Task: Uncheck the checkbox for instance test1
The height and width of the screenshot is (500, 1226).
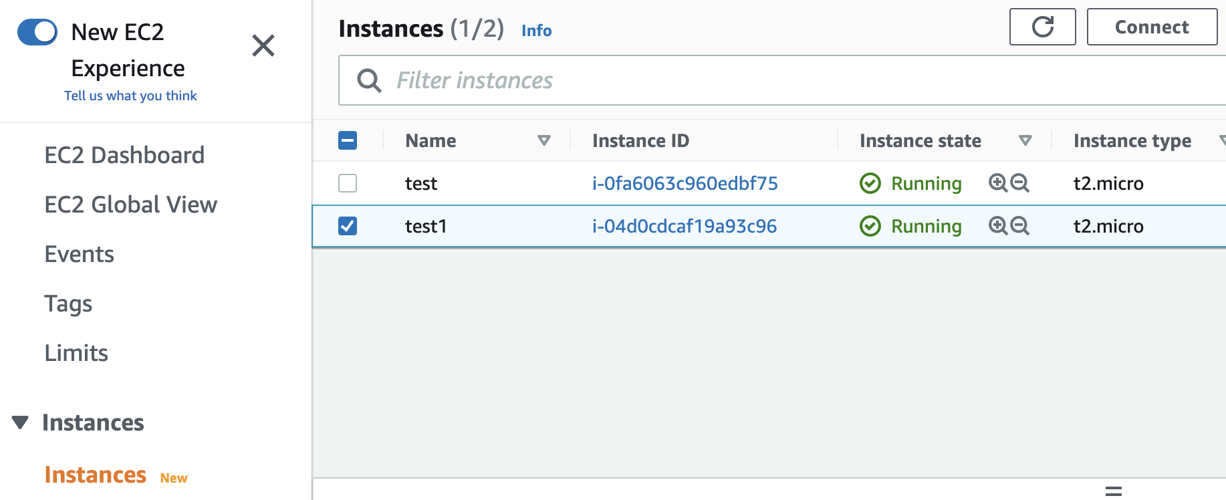Action: [348, 226]
